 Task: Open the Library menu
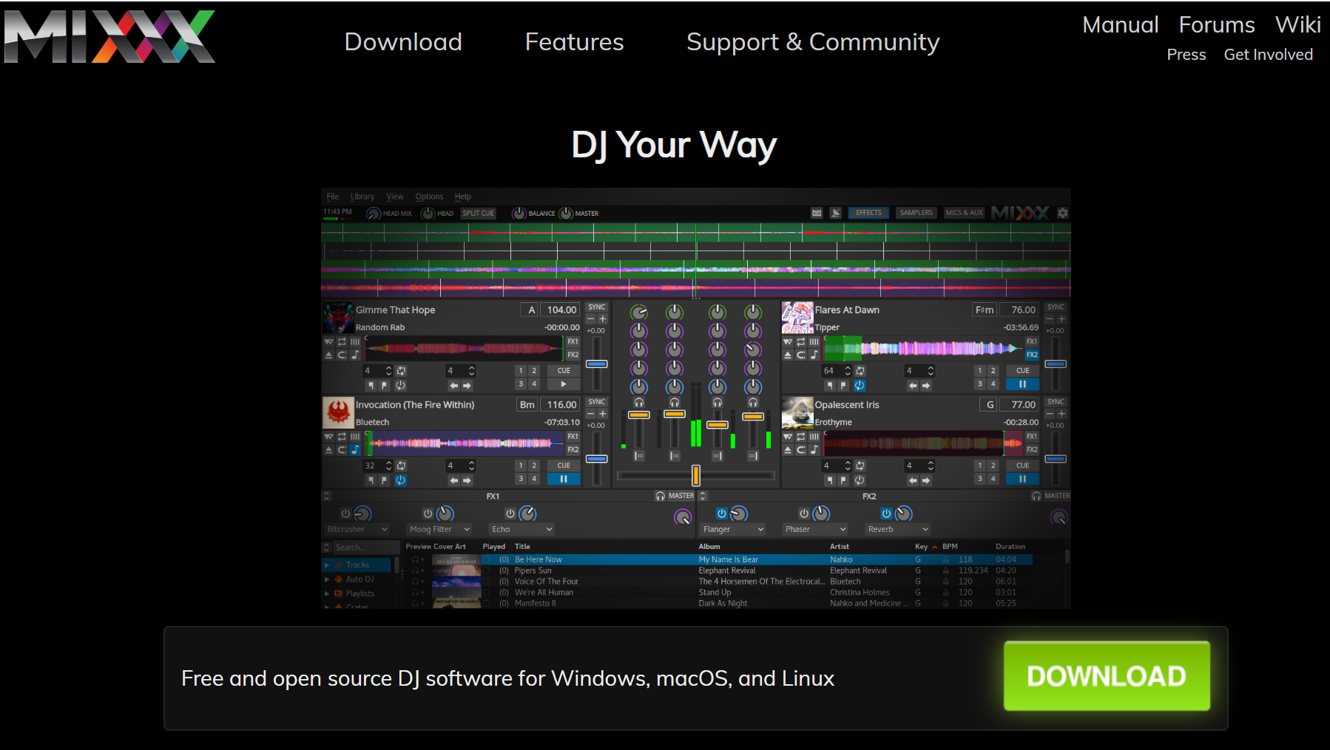tap(362, 196)
